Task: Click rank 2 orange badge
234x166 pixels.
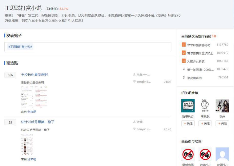Action: (184, 53)
